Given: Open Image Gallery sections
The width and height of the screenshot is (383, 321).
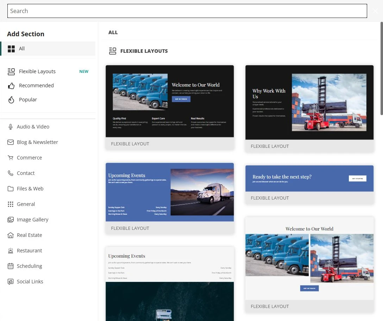Looking at the screenshot, I should tap(48, 220).
